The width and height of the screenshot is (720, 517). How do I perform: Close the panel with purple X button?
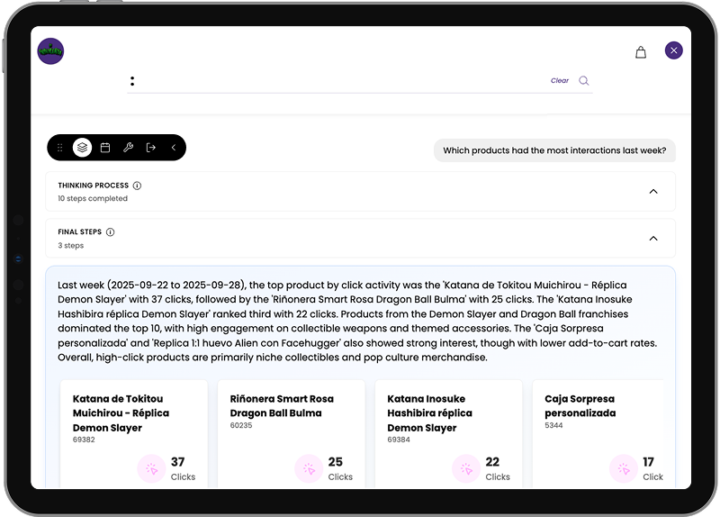(x=674, y=50)
